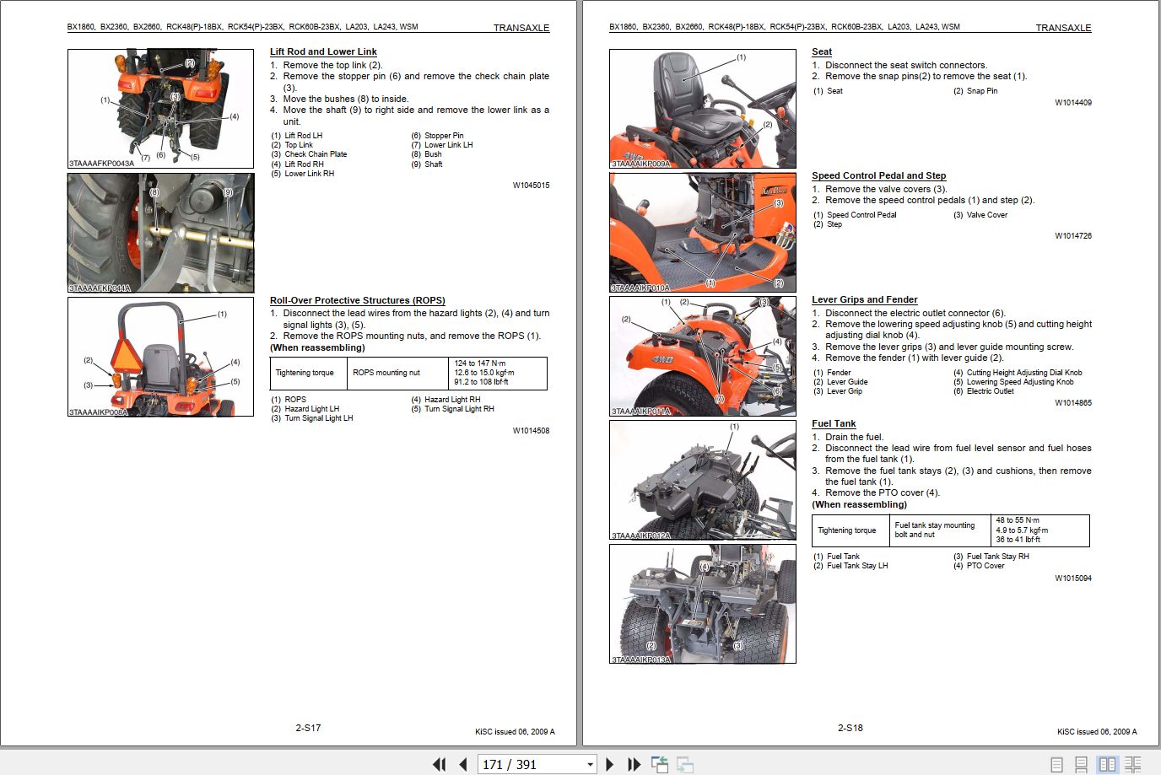Click the page label '2-S18'
Image resolution: width=1161 pixels, height=775 pixels.
[850, 728]
